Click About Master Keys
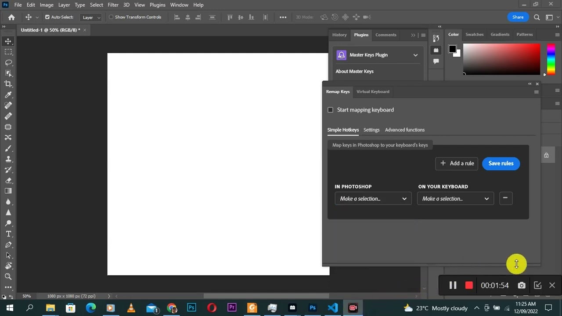562x316 pixels. point(354,71)
